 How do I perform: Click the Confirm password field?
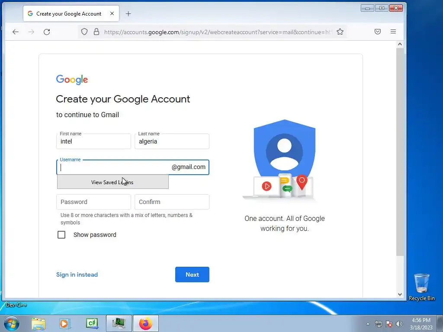coord(172,202)
